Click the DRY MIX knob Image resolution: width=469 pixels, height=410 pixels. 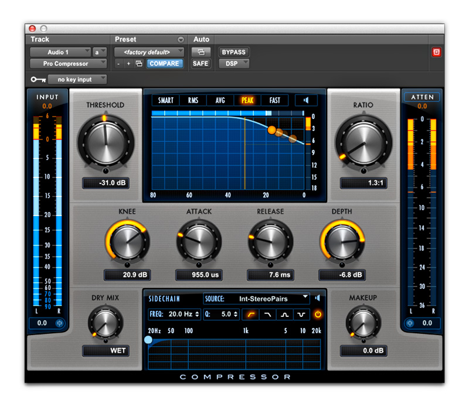pyautogui.click(x=106, y=323)
